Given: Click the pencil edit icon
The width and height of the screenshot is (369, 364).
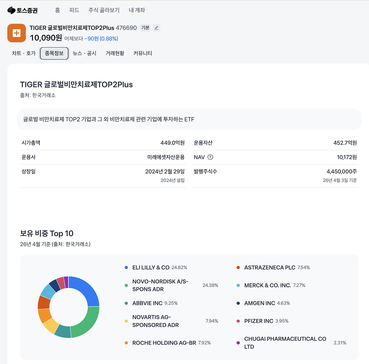Looking at the screenshot, I should [156, 28].
